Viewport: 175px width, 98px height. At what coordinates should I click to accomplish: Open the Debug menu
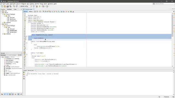tap(32, 4)
